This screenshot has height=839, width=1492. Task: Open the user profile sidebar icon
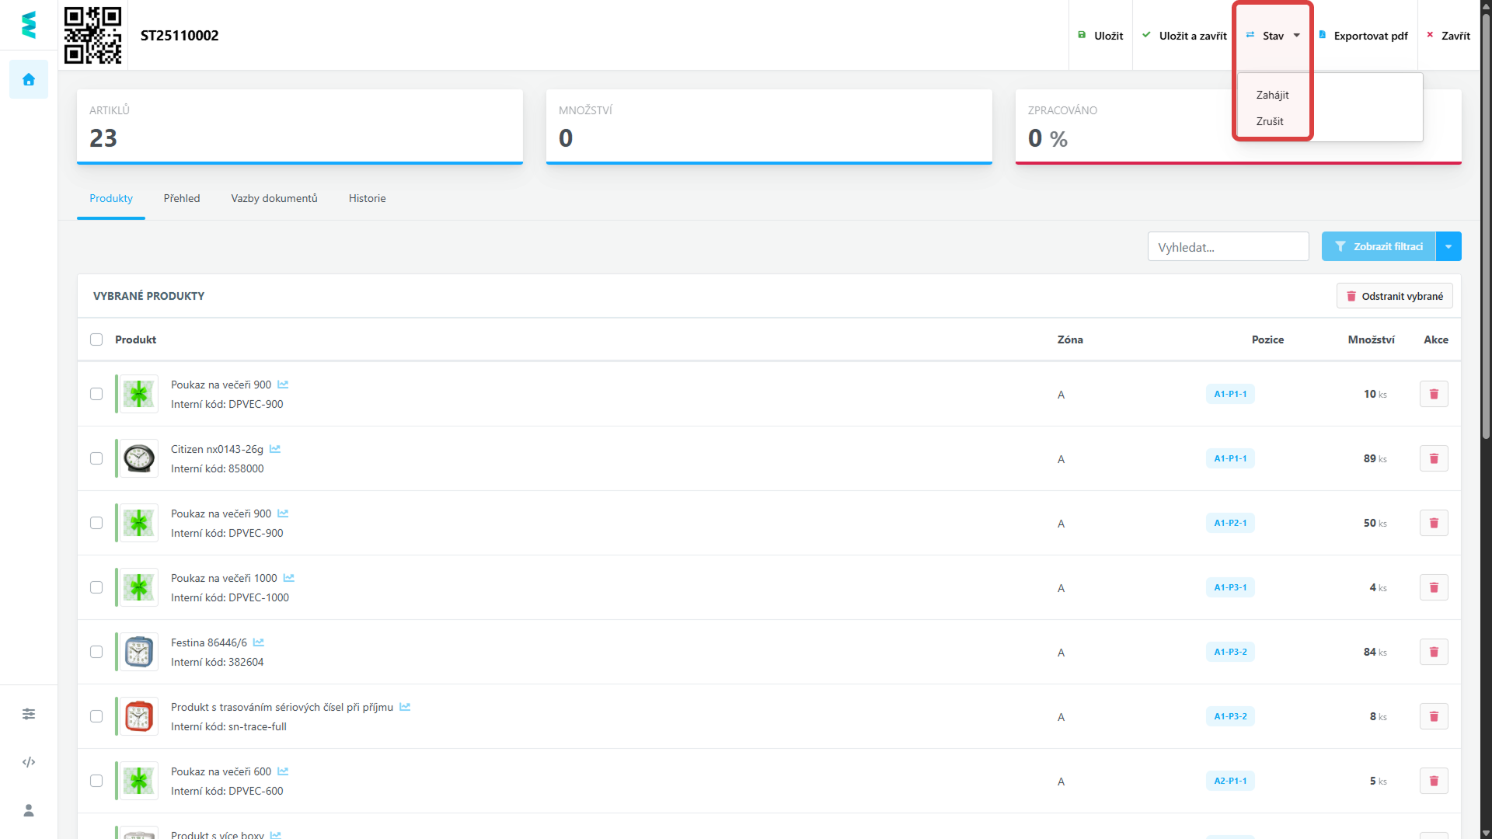tap(29, 810)
